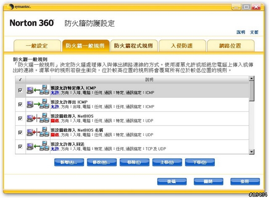
Task: Click the inbound ICMP allow rule icon
Action: [x=38, y=90]
